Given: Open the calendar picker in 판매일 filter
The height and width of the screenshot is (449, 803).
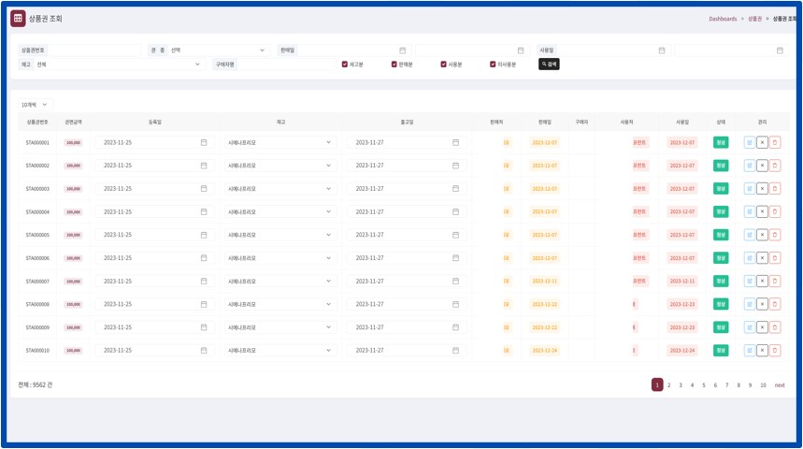Looking at the screenshot, I should point(402,51).
